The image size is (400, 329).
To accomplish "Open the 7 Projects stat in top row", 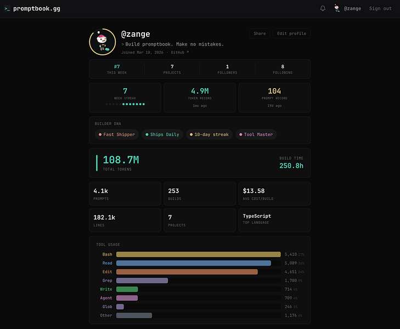I will [172, 69].
